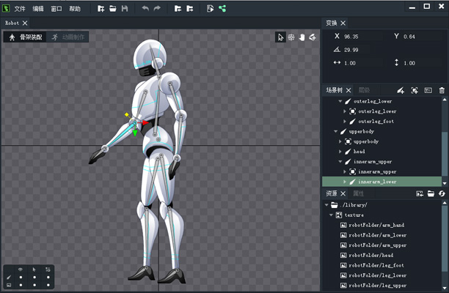Click the 骨架装配 mode button
449x293 pixels.
(25, 37)
